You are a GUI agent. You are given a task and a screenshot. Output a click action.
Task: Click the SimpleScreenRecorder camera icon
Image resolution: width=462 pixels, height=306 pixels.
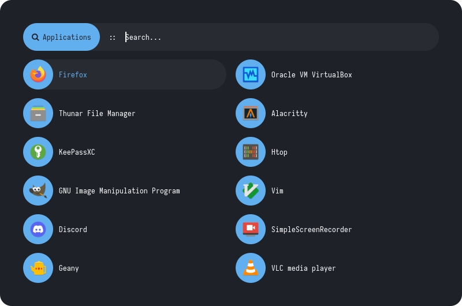251,229
